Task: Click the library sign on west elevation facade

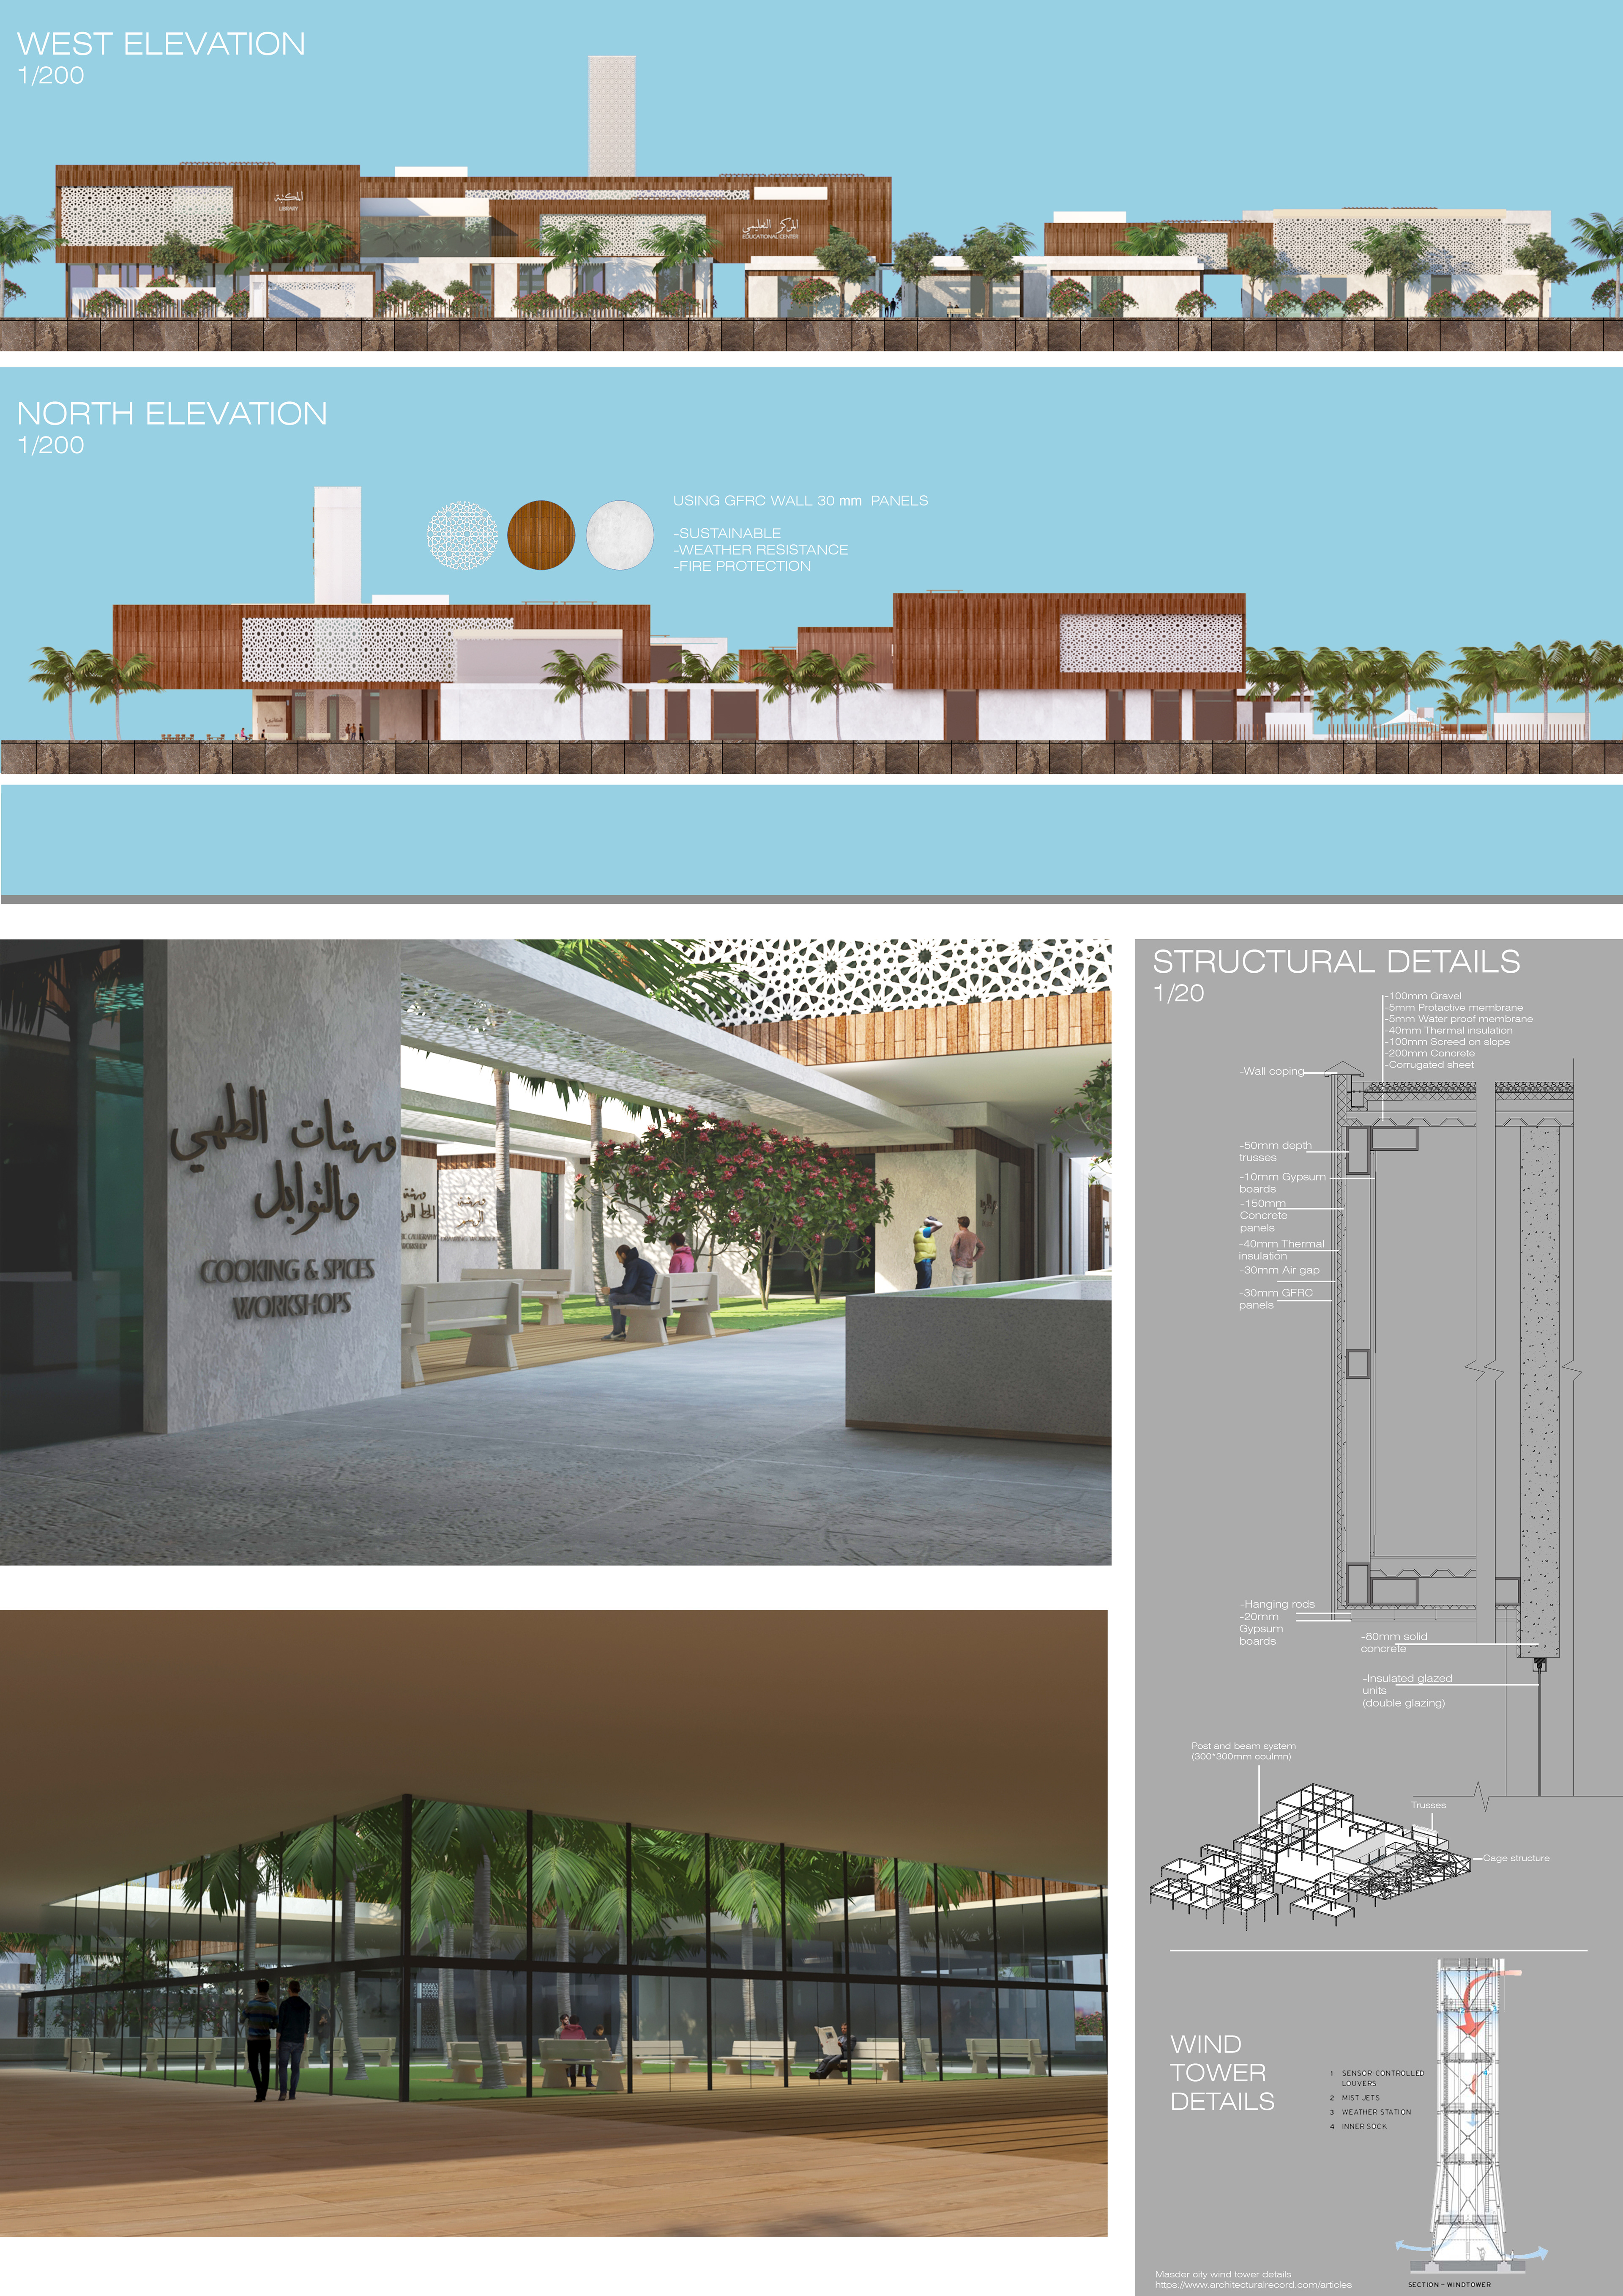Action: coord(288,201)
